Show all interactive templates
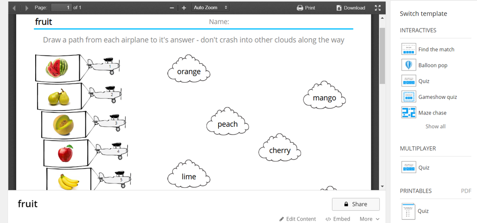The image size is (477, 223). click(x=435, y=126)
